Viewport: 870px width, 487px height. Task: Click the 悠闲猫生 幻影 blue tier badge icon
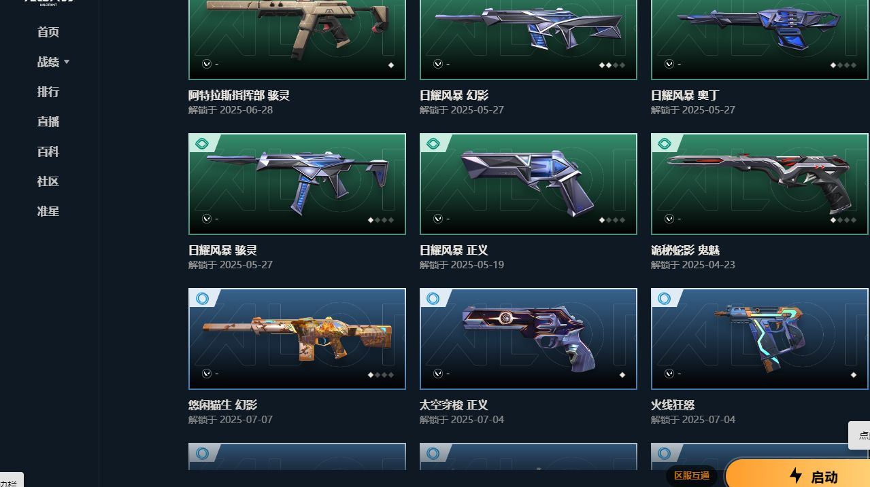click(x=201, y=298)
